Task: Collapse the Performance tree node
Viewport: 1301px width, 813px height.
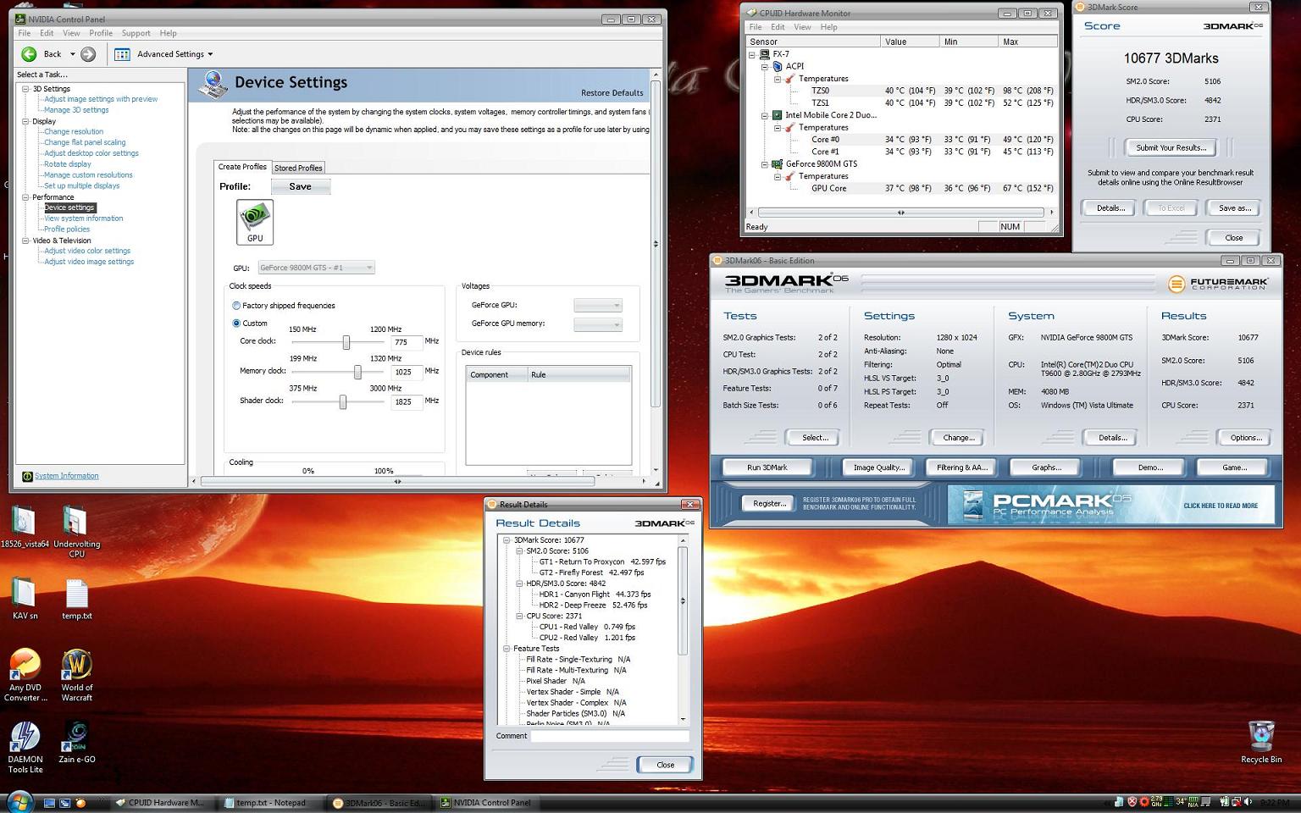Action: click(25, 197)
